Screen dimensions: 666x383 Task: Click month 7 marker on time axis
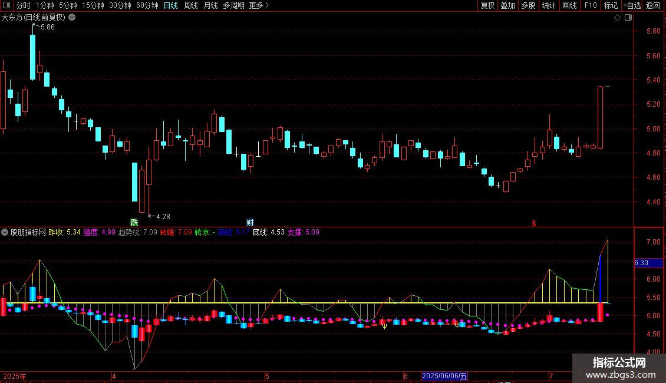(551, 376)
